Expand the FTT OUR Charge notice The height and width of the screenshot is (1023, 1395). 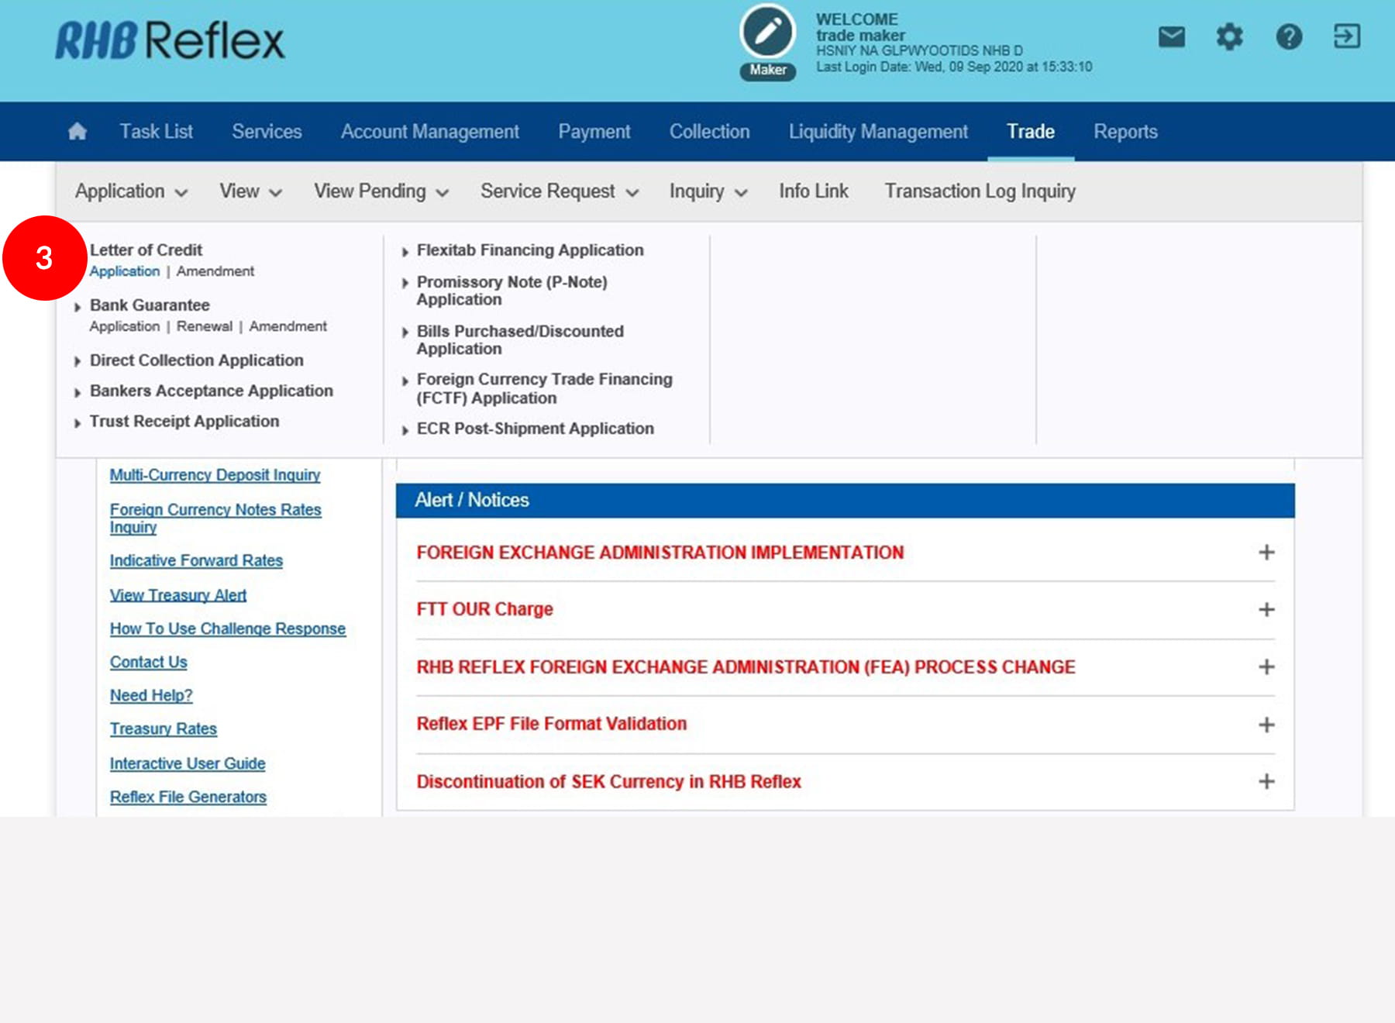(1266, 610)
